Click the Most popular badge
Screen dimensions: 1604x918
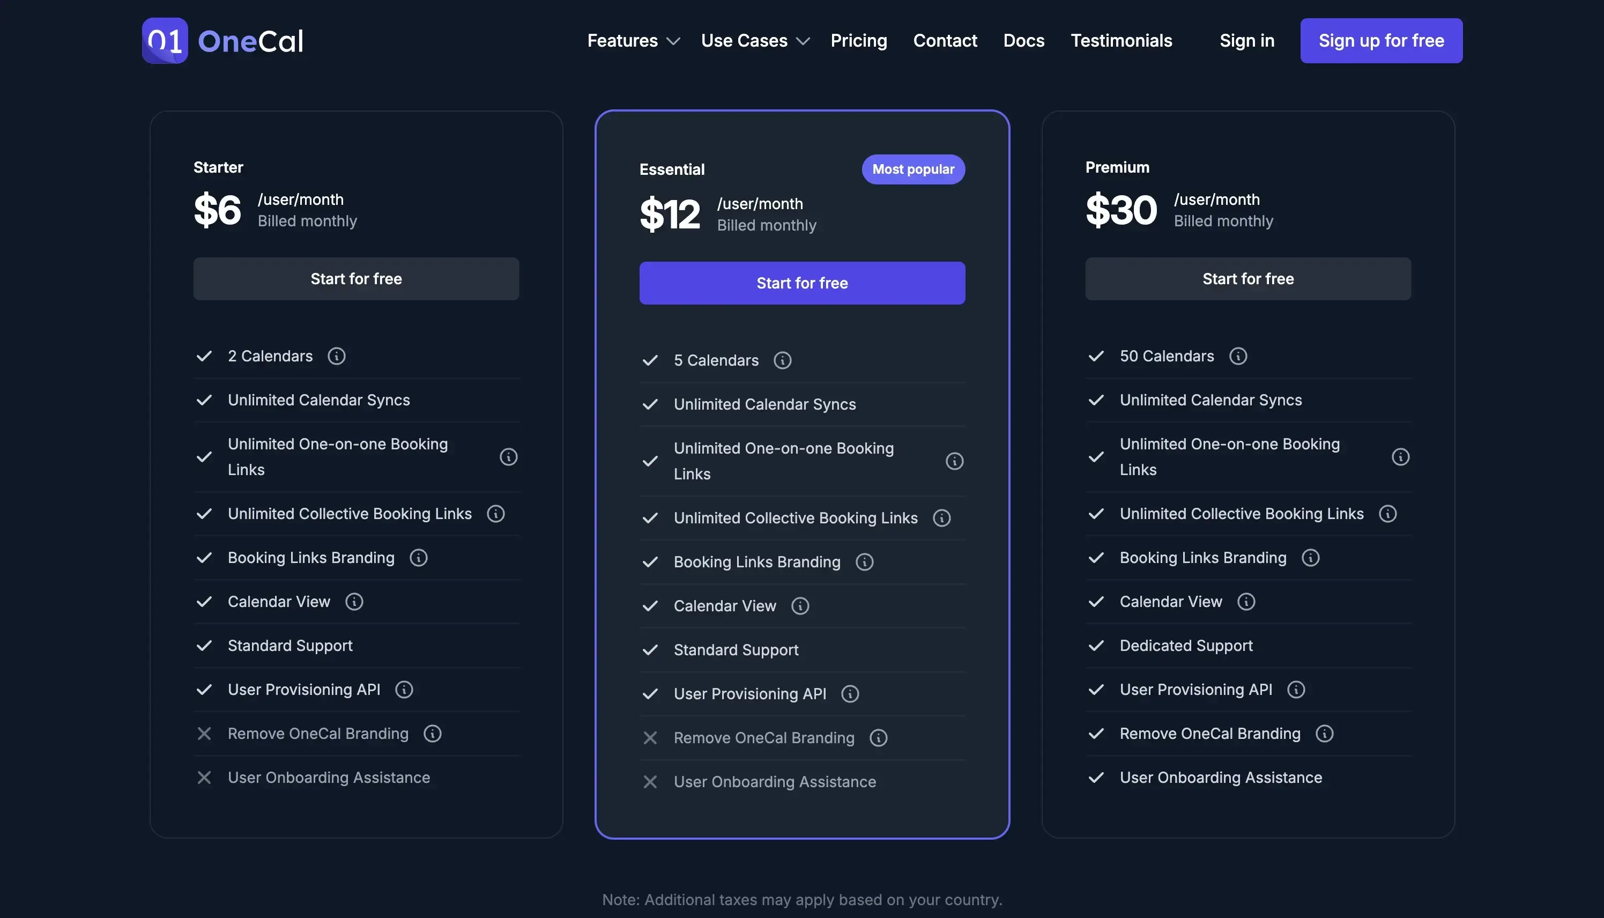(x=912, y=169)
